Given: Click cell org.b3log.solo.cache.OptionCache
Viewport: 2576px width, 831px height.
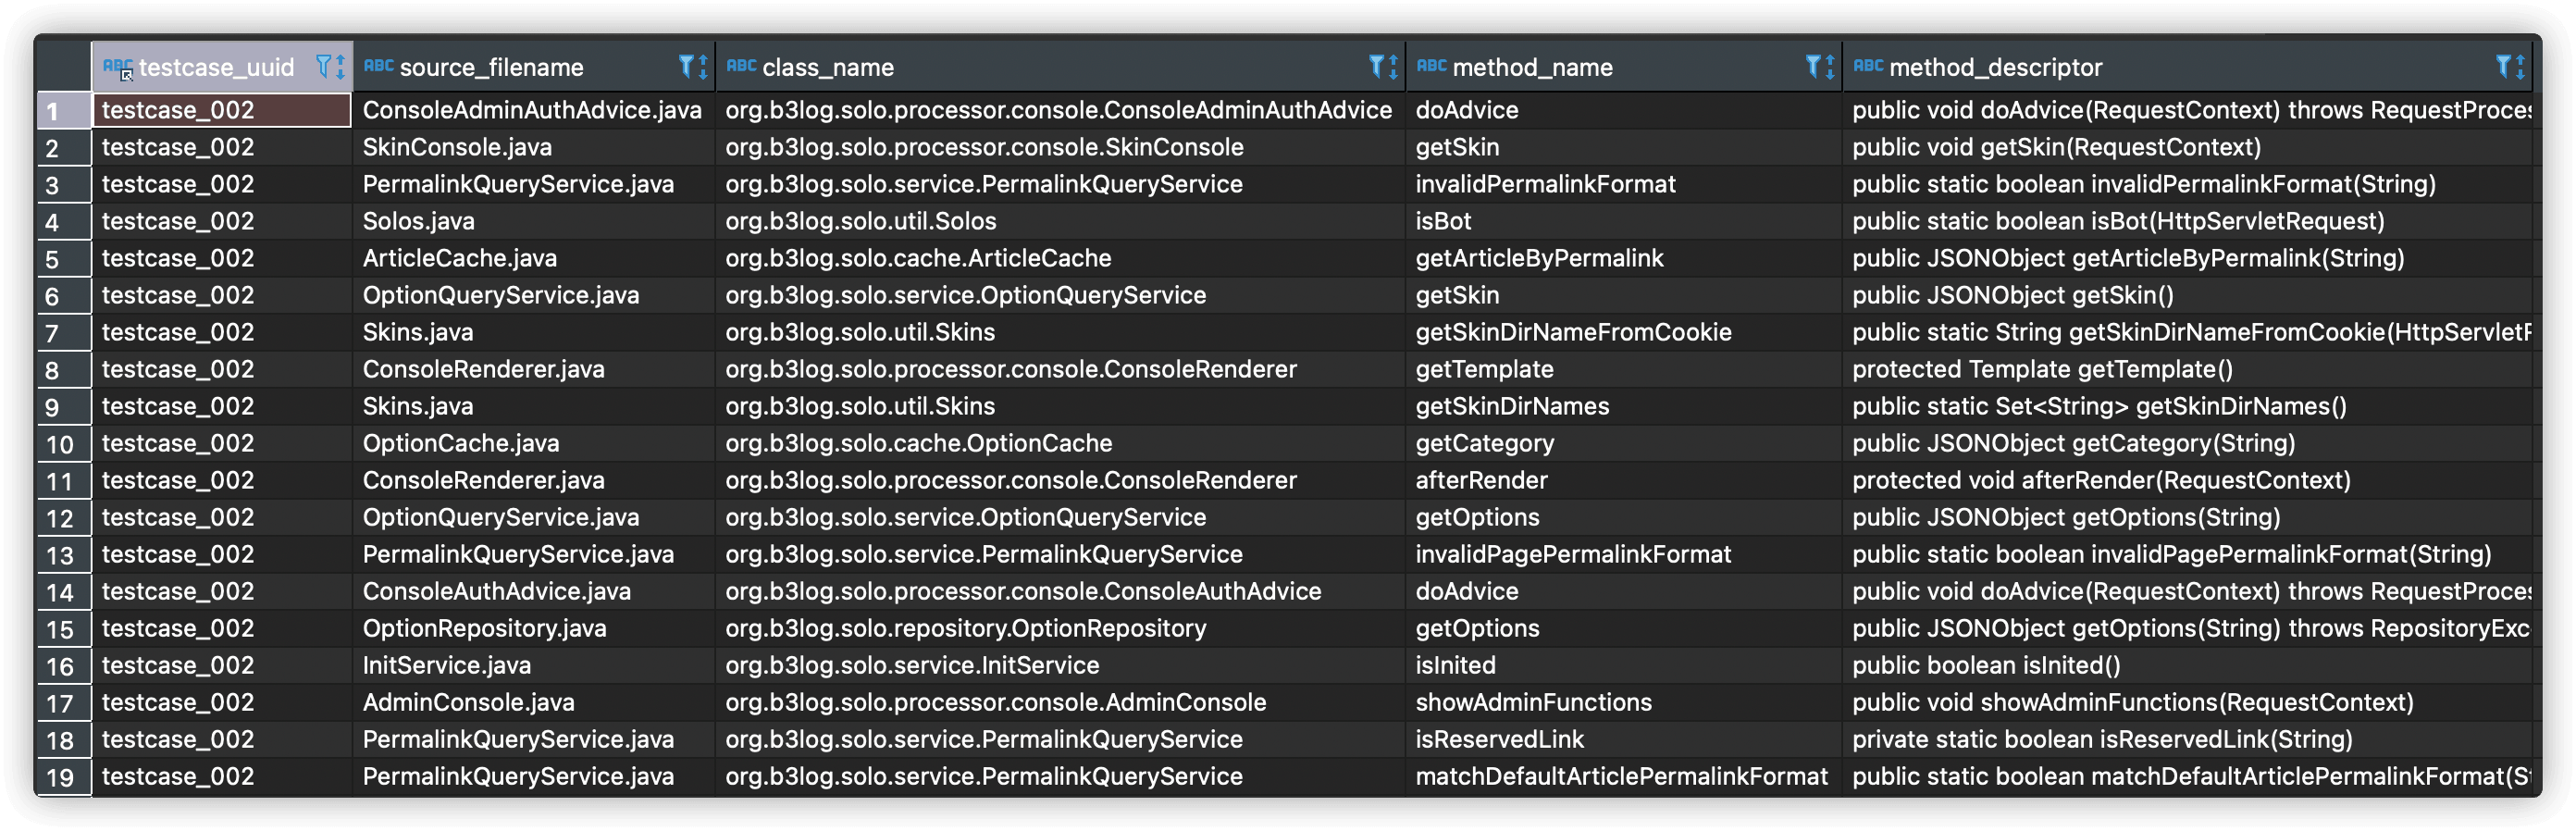Looking at the screenshot, I should pyautogui.click(x=1060, y=443).
